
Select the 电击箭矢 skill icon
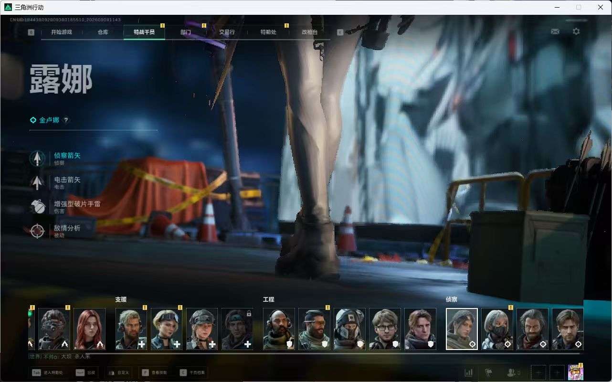point(37,183)
